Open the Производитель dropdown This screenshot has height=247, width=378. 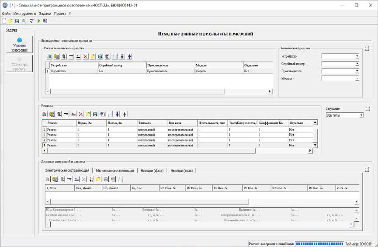(357, 71)
